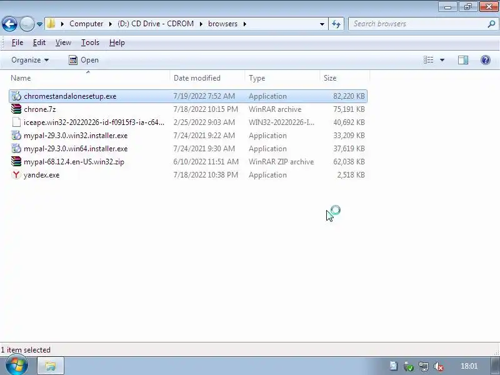Go back with the blue Back arrow

9,24
